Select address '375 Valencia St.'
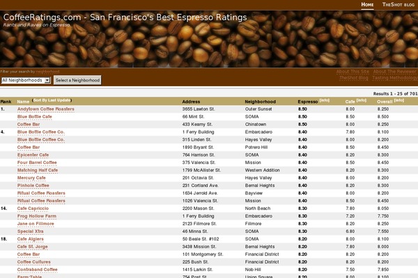Image resolution: width=418 pixels, height=278 pixels. 199,163
